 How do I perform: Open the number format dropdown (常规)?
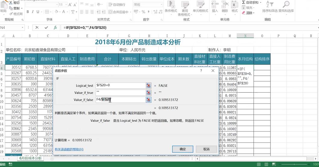[162, 5]
